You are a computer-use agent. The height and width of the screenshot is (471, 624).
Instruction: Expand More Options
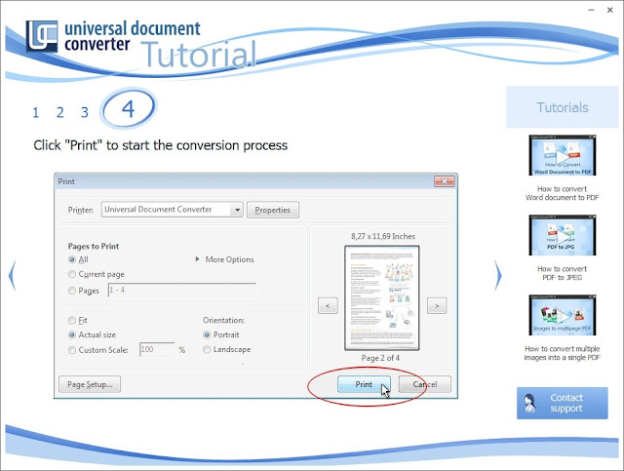pyautogui.click(x=225, y=259)
